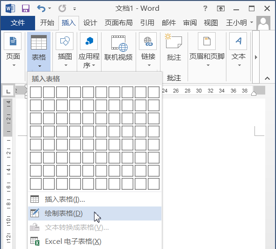Close the Word window
276x249 pixels.
[x=267, y=8]
